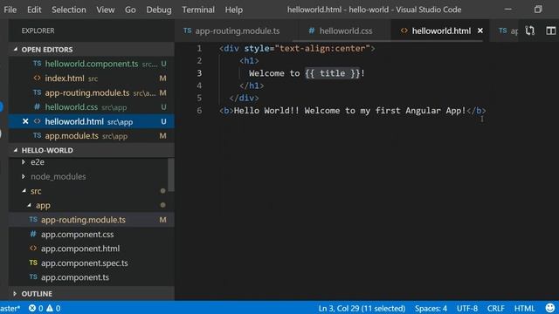Change indentation via Spaces: 4

click(x=431, y=308)
